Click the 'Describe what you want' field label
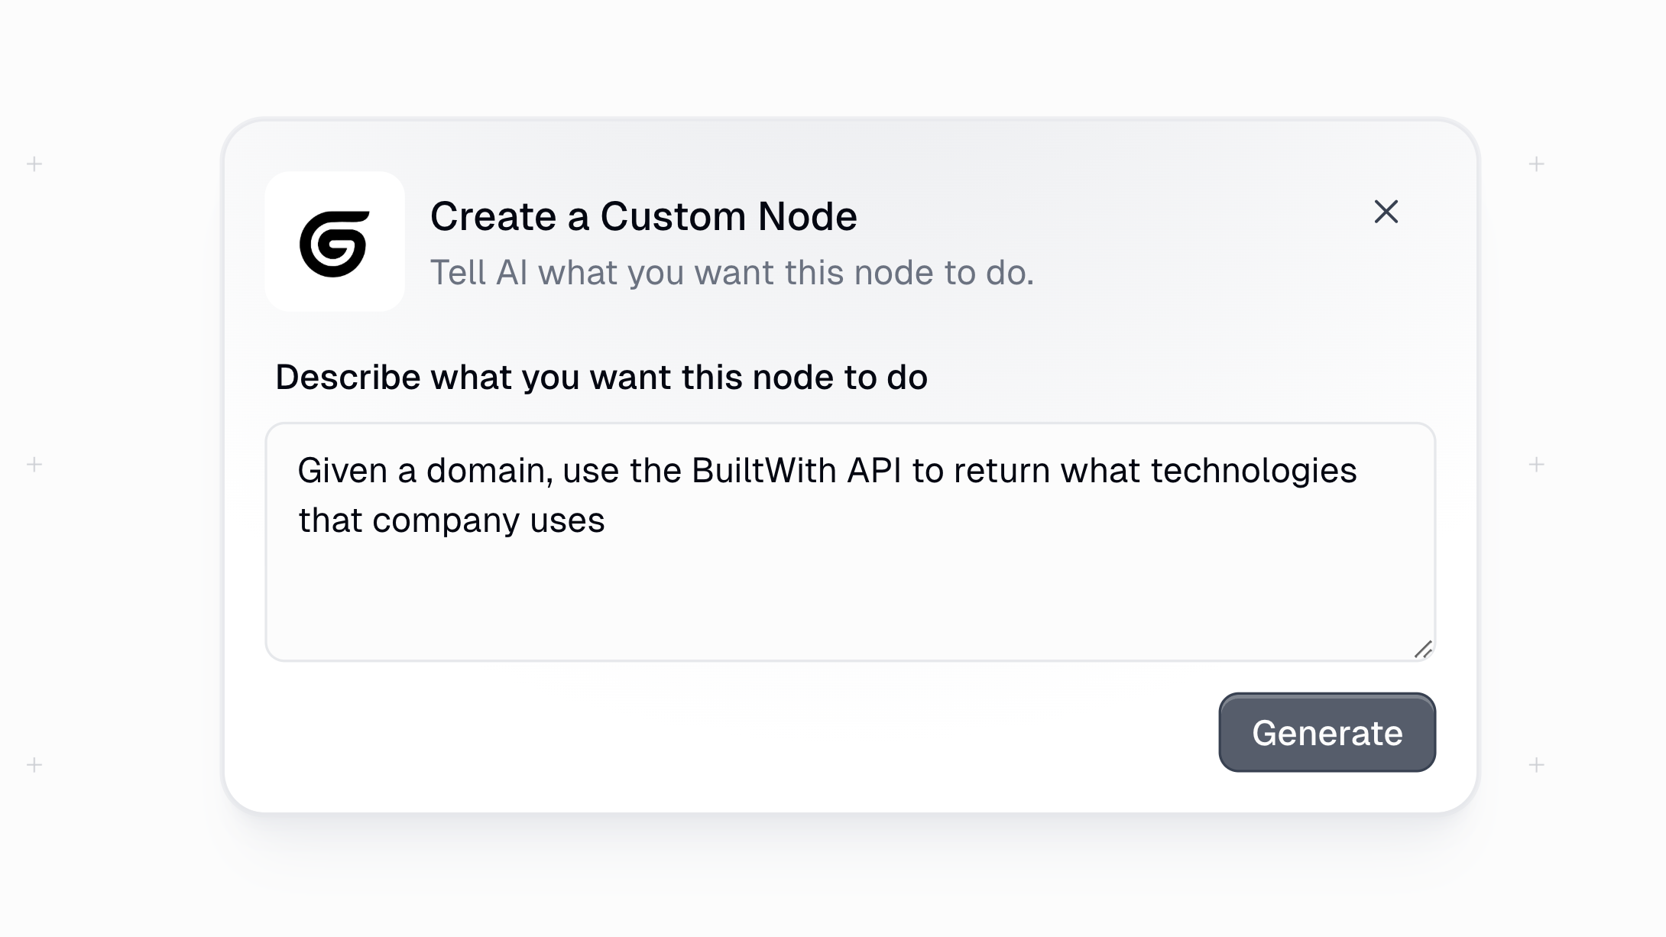 [601, 378]
